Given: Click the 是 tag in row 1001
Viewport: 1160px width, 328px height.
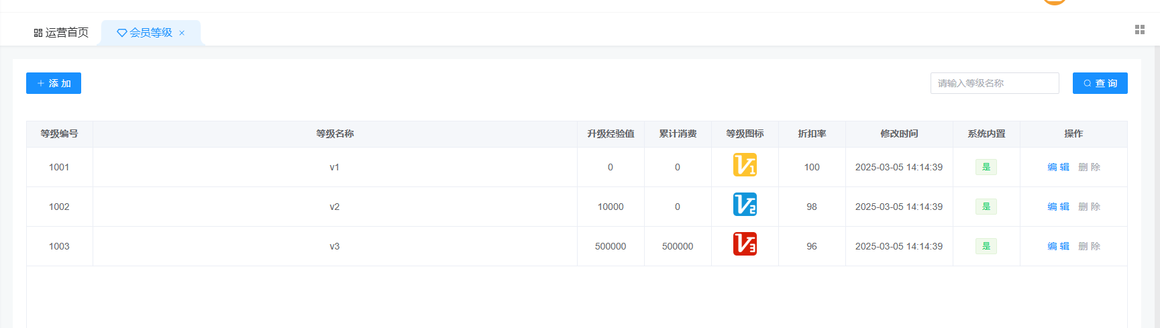Looking at the screenshot, I should pyautogui.click(x=986, y=167).
